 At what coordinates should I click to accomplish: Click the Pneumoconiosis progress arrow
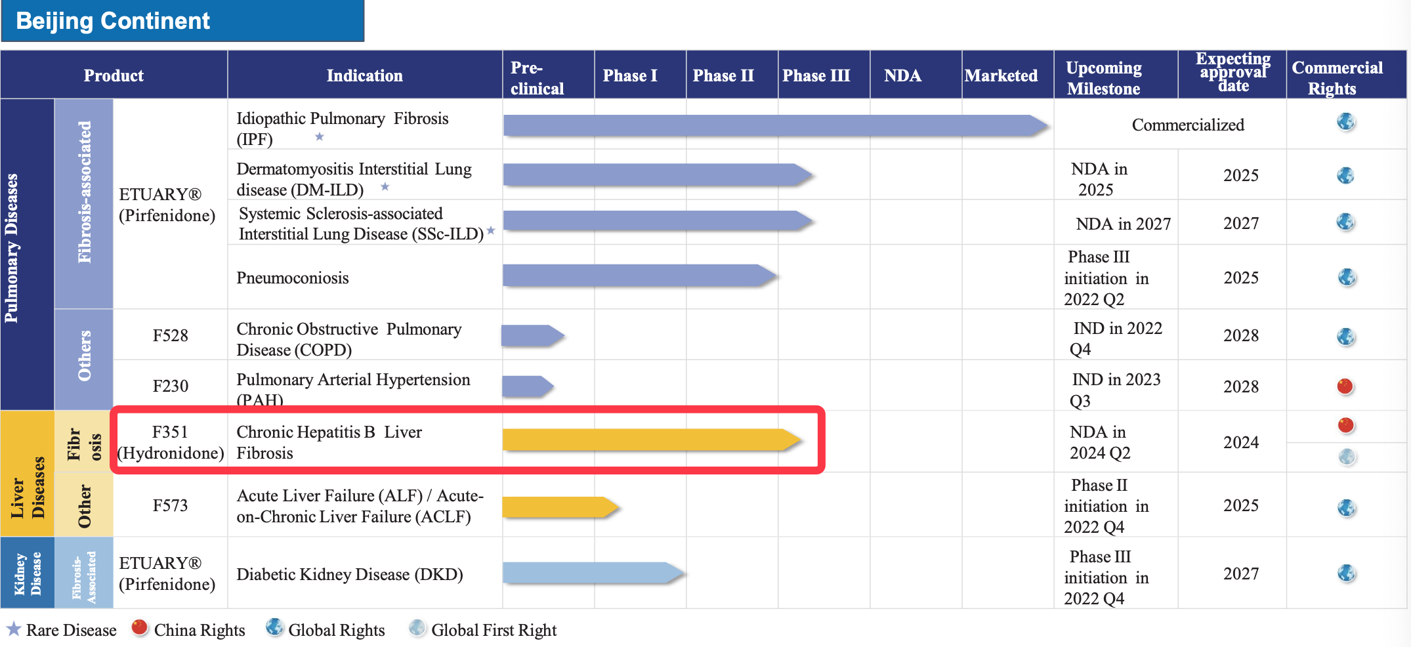(640, 276)
